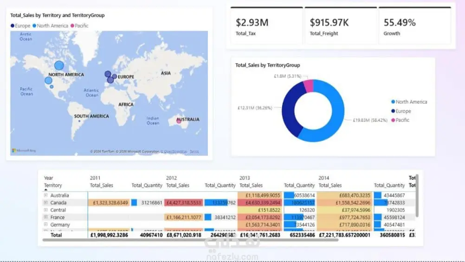
Task: Click the Total row label
Action: (x=56, y=235)
